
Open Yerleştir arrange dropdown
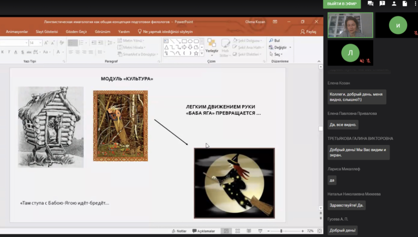pyautogui.click(x=212, y=48)
